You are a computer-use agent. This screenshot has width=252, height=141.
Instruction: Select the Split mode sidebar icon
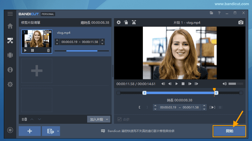pyautogui.click(x=10, y=55)
